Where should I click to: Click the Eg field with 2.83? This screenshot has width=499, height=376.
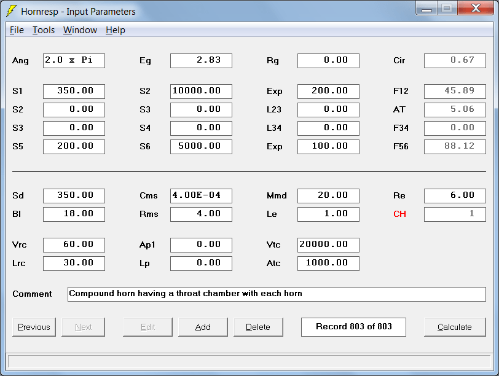201,60
